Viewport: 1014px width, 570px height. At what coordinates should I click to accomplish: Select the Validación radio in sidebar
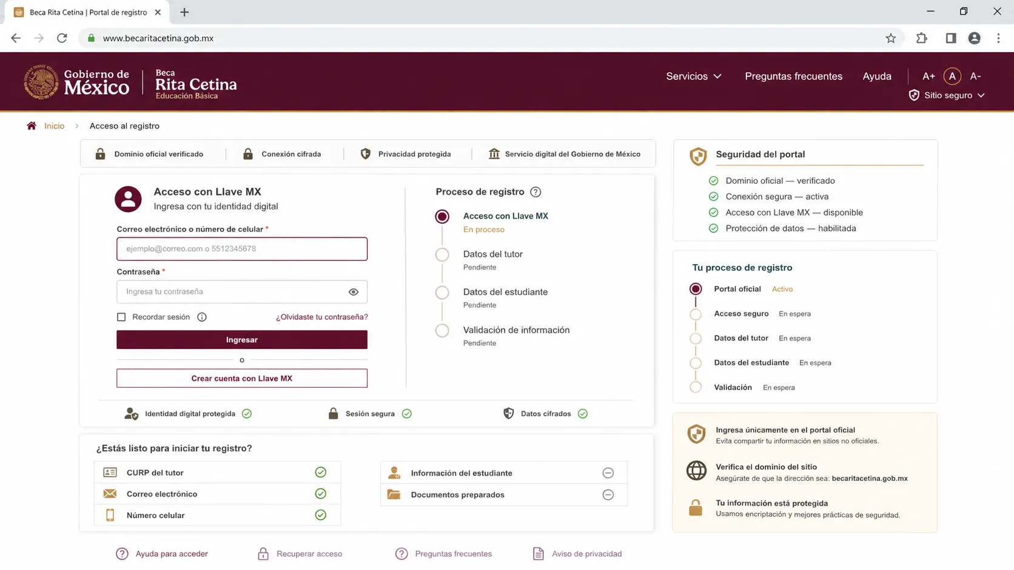[x=696, y=387]
